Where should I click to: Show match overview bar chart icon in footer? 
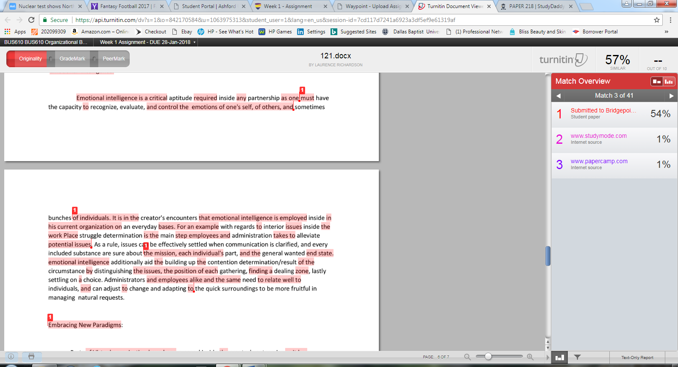(560, 357)
